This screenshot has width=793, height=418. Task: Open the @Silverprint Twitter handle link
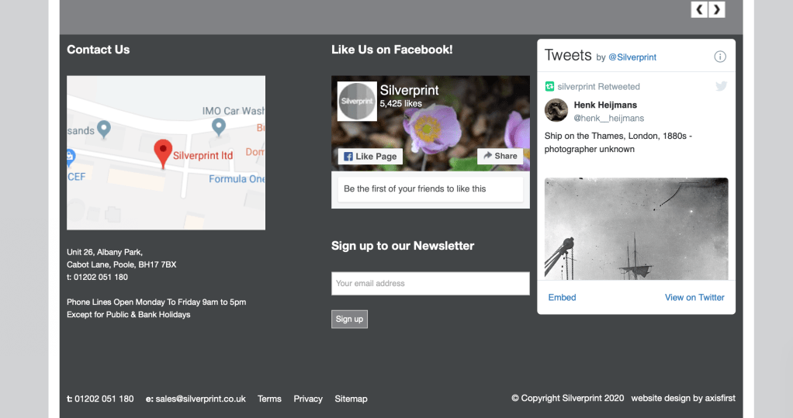tap(632, 57)
